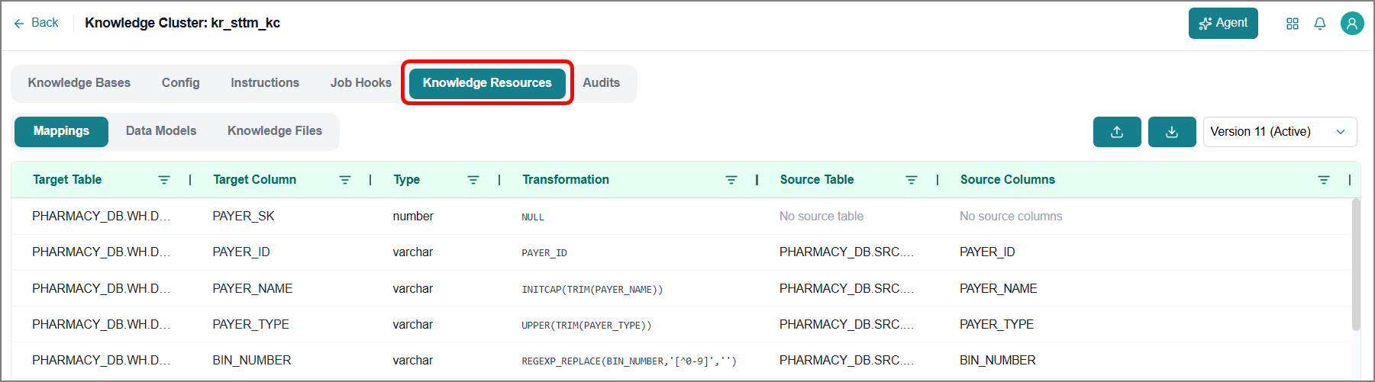The width and height of the screenshot is (1375, 382).
Task: Click the download mappings icon button
Action: tap(1172, 132)
